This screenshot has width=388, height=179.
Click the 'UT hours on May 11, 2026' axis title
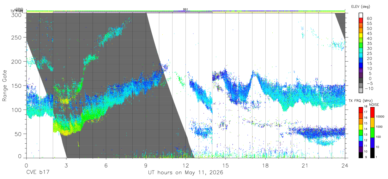[185, 173]
